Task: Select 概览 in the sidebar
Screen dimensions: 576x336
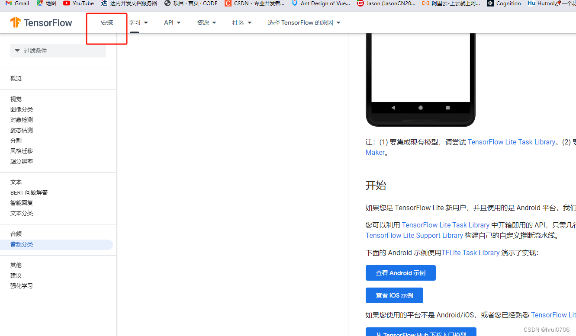Action: pos(16,78)
